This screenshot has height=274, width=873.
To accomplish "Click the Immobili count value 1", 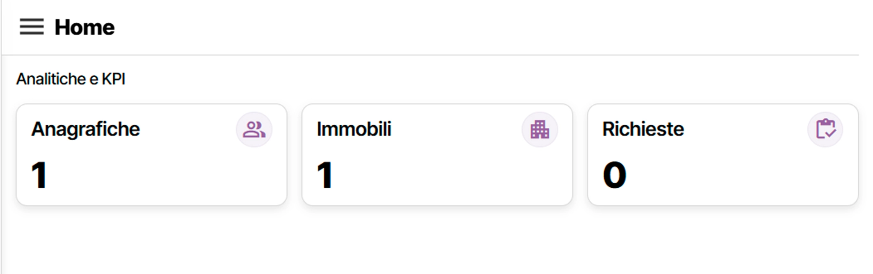I will [325, 175].
